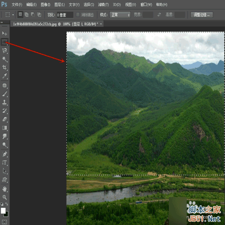The width and height of the screenshot is (225, 225).
Task: Click the white foreground color swatch
Action: point(3,211)
